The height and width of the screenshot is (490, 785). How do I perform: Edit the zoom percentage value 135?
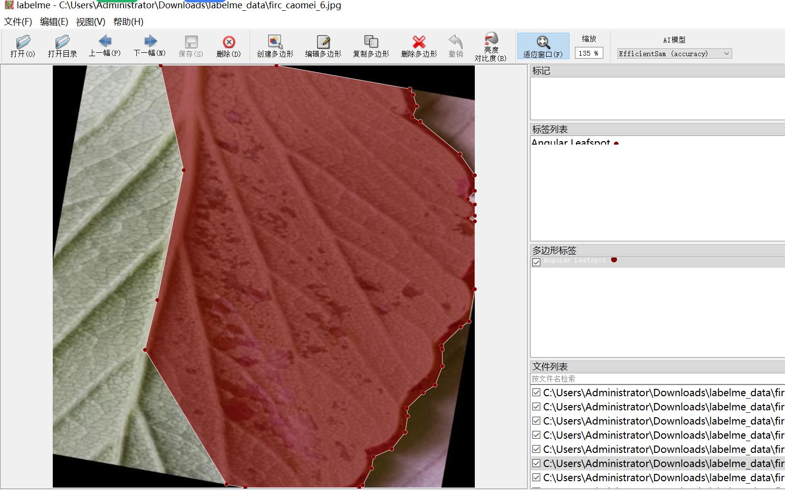click(x=589, y=53)
